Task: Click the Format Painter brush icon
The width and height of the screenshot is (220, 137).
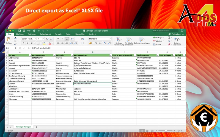Action: (15, 44)
